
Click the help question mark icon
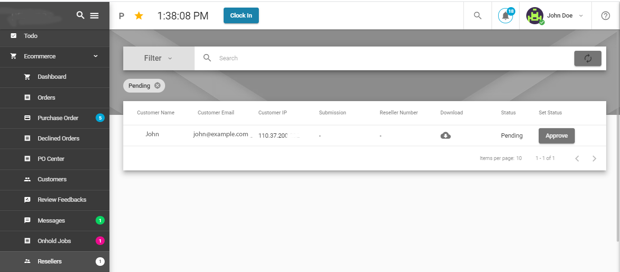point(605,16)
